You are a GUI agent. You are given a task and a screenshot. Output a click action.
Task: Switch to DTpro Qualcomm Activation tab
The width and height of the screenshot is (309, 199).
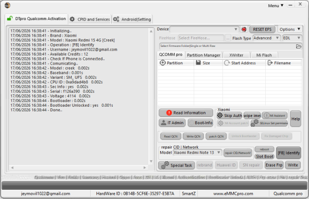pos(37,19)
